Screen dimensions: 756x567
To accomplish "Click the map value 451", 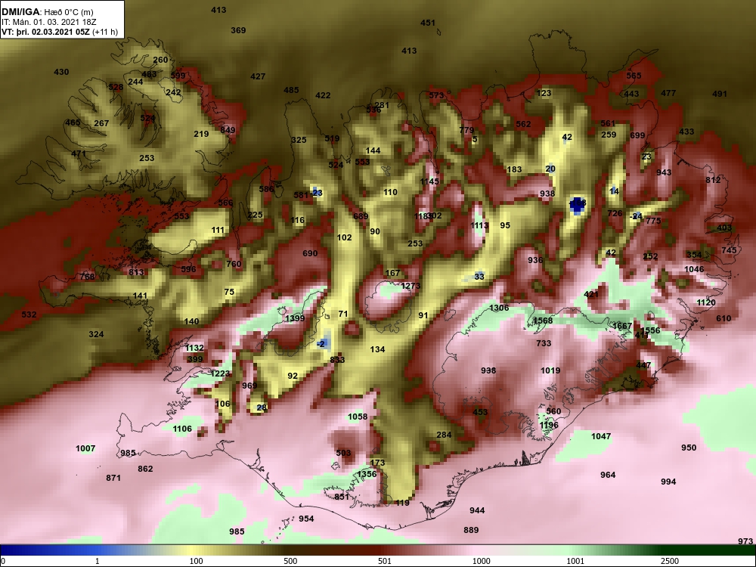I will pos(428,23).
